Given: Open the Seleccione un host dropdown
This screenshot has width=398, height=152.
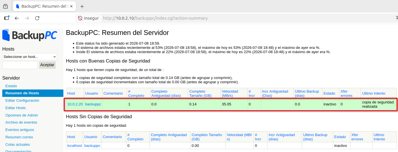Looking at the screenshot, I should pyautogui.click(x=30, y=57).
